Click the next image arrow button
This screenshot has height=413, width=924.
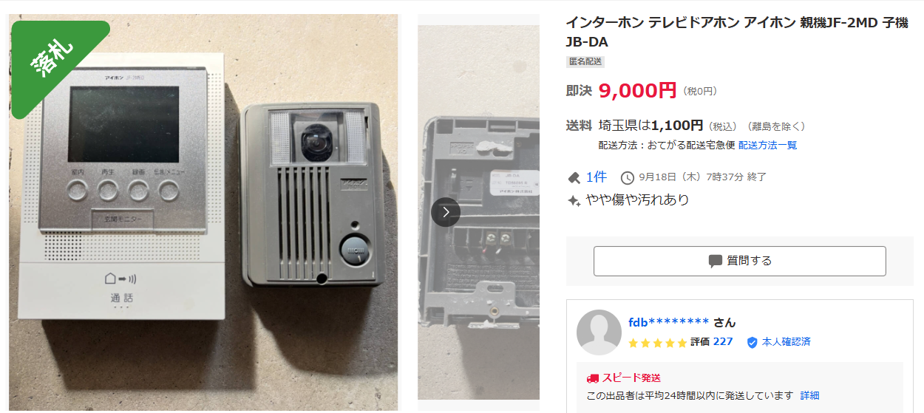[x=446, y=212]
